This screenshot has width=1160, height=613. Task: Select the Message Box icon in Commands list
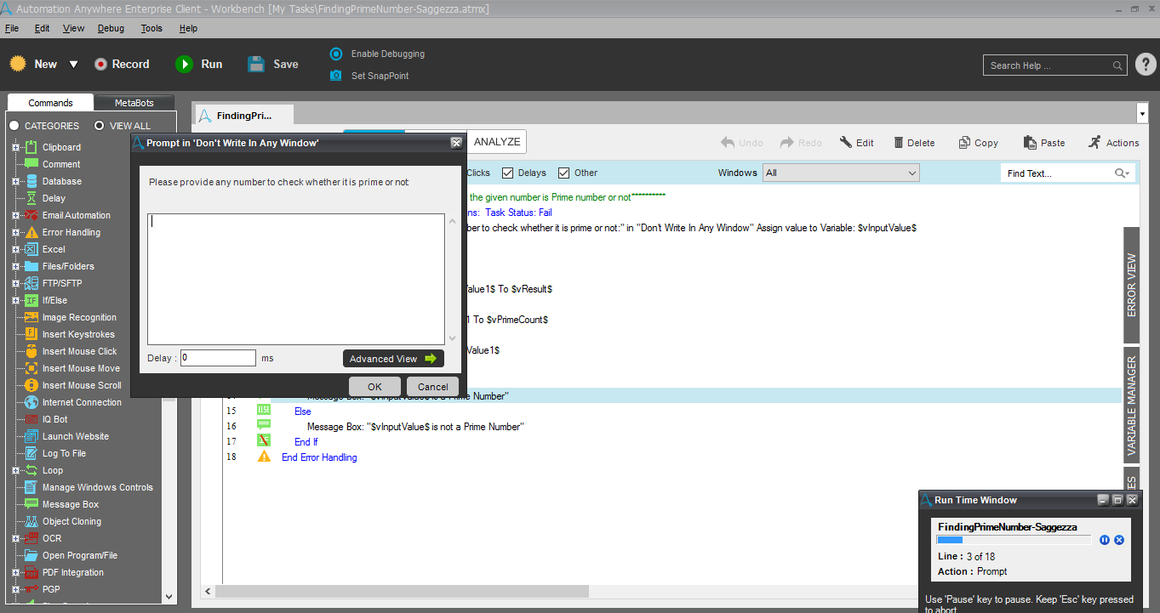[30, 504]
